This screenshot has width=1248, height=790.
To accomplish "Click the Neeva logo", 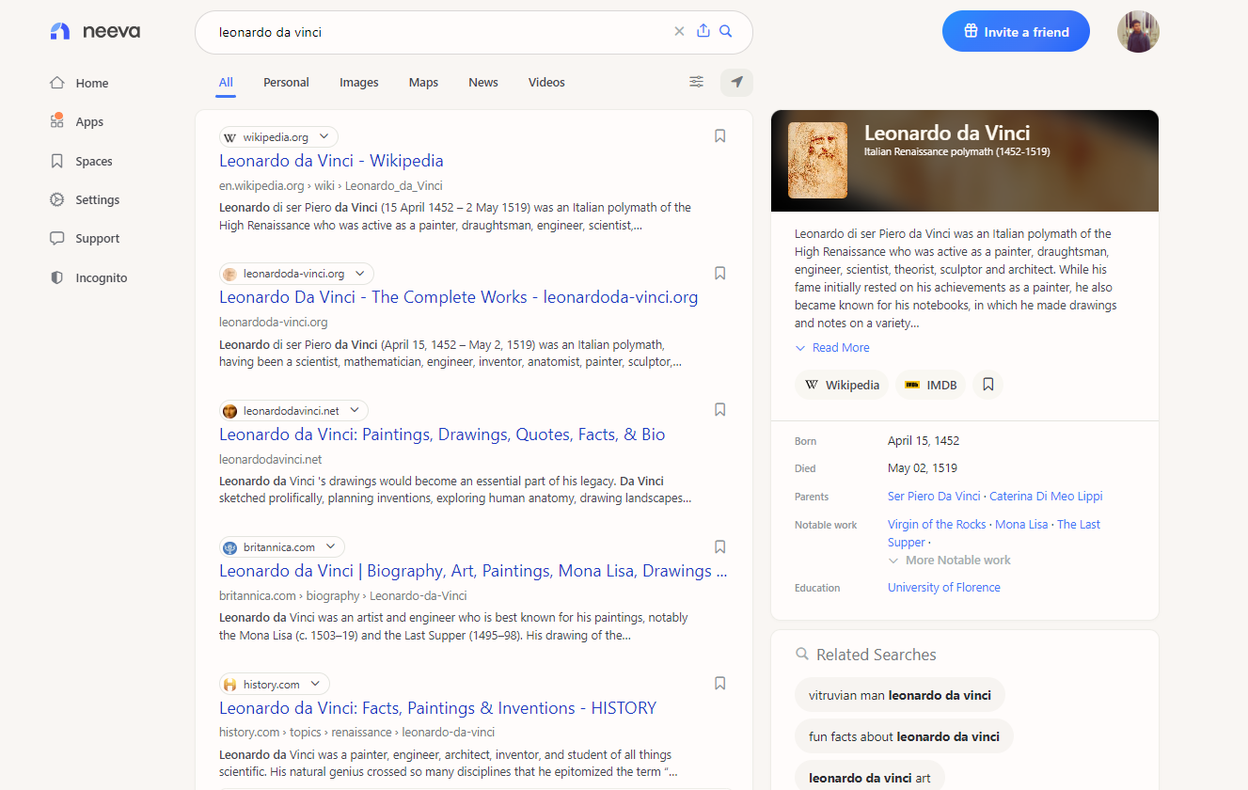I will click(95, 31).
